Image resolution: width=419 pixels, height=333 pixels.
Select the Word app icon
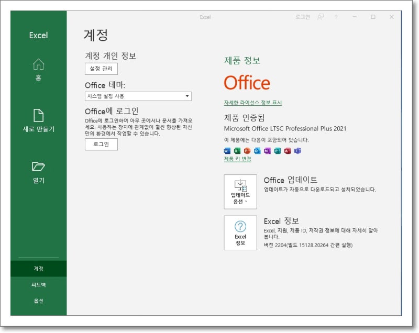click(226, 151)
